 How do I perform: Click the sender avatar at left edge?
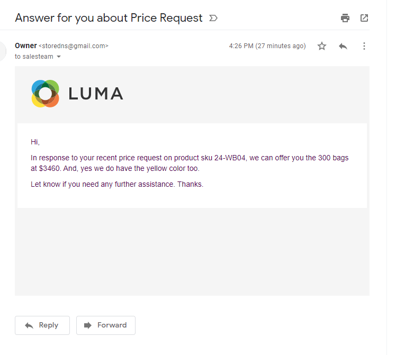(x=3, y=51)
